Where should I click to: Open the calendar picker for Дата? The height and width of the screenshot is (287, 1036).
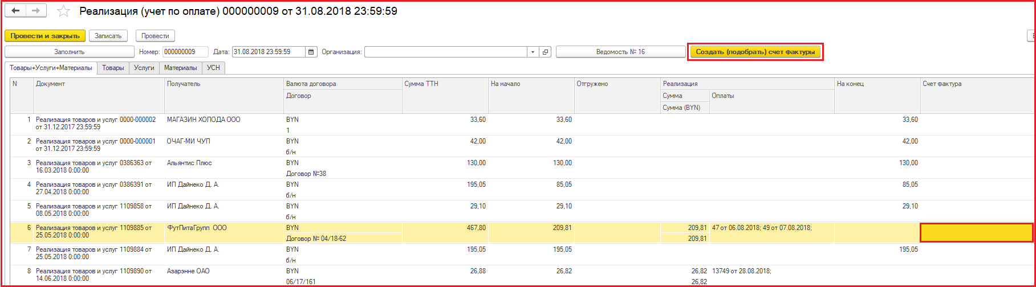coord(311,52)
